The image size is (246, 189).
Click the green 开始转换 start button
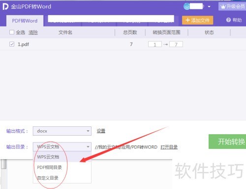(x=227, y=142)
